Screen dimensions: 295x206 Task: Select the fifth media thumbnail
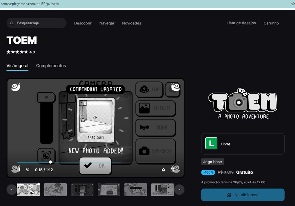(x=136, y=190)
